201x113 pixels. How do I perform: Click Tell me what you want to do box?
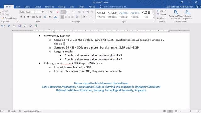tap(113, 7)
